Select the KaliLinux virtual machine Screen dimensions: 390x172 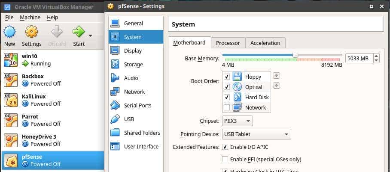34,97
